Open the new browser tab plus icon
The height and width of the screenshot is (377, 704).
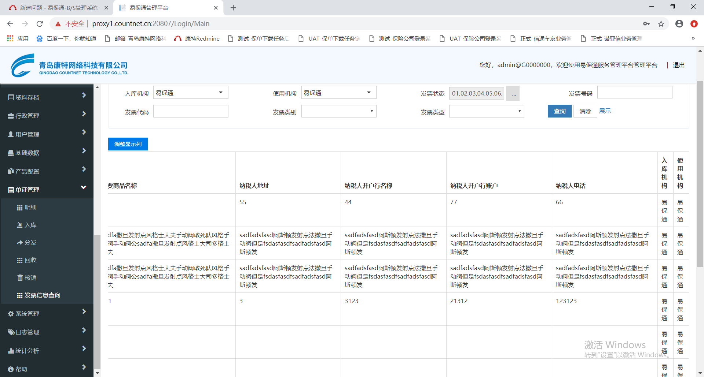(x=233, y=8)
